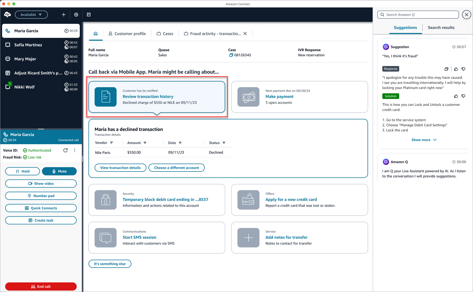Open settings via the gear icon
This screenshot has height=292, width=473.
tap(76, 15)
